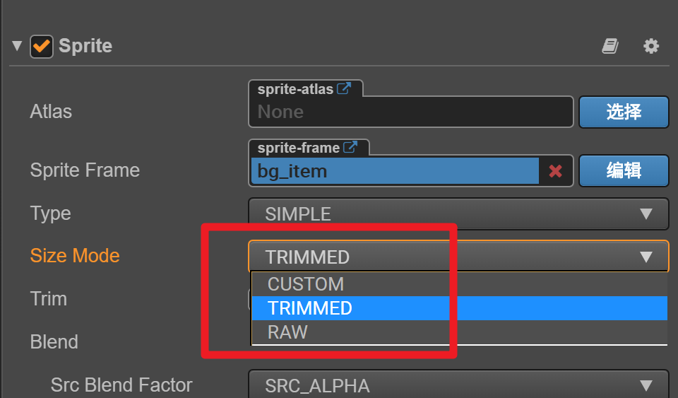
Task: Choose CUSTOM from the Size Mode list
Action: [x=306, y=284]
